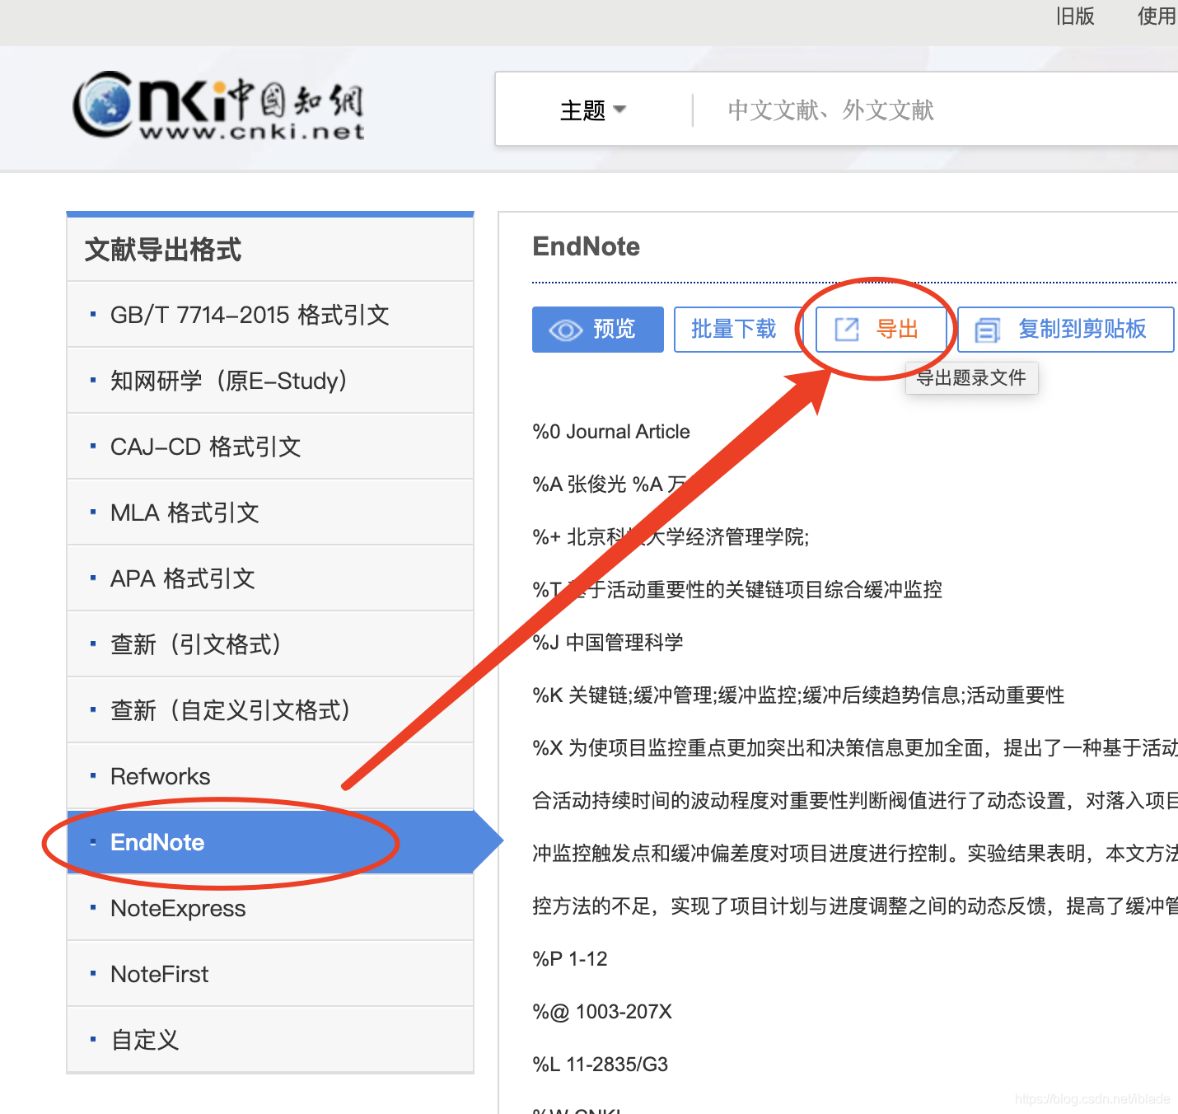Click the %L 11-2835/G3 line
1178x1114 pixels.
[601, 1065]
